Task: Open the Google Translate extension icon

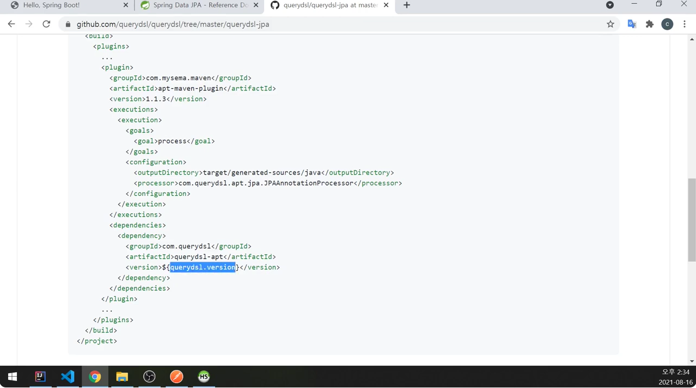Action: [x=632, y=24]
